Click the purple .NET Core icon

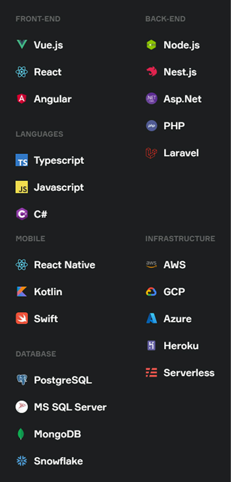tap(152, 99)
